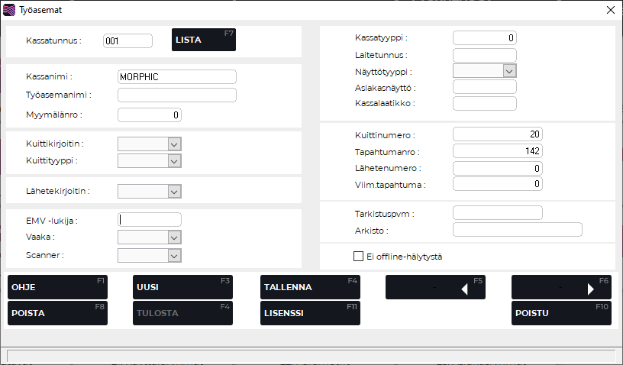This screenshot has width=623, height=365.
Task: Focus the Kassatunnus input field
Action: [128, 40]
